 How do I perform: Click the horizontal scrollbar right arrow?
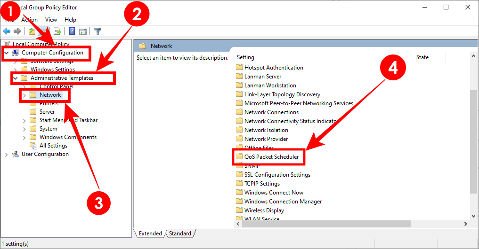pos(465,224)
